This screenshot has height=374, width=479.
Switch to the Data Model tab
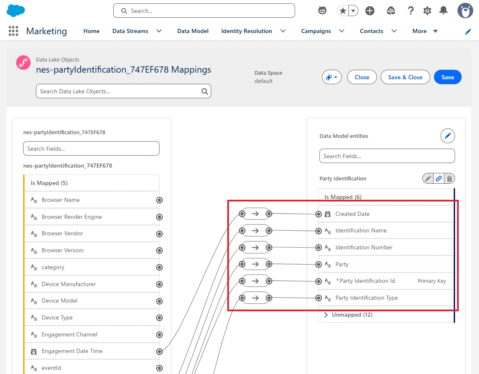point(193,31)
